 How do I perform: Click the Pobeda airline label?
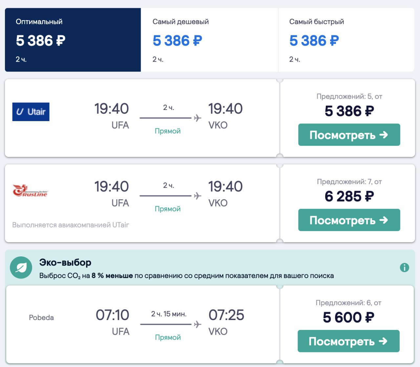point(41,317)
